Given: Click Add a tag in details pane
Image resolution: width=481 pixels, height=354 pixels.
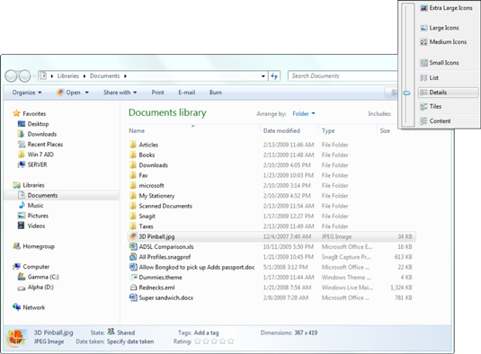Looking at the screenshot, I should point(207,332).
